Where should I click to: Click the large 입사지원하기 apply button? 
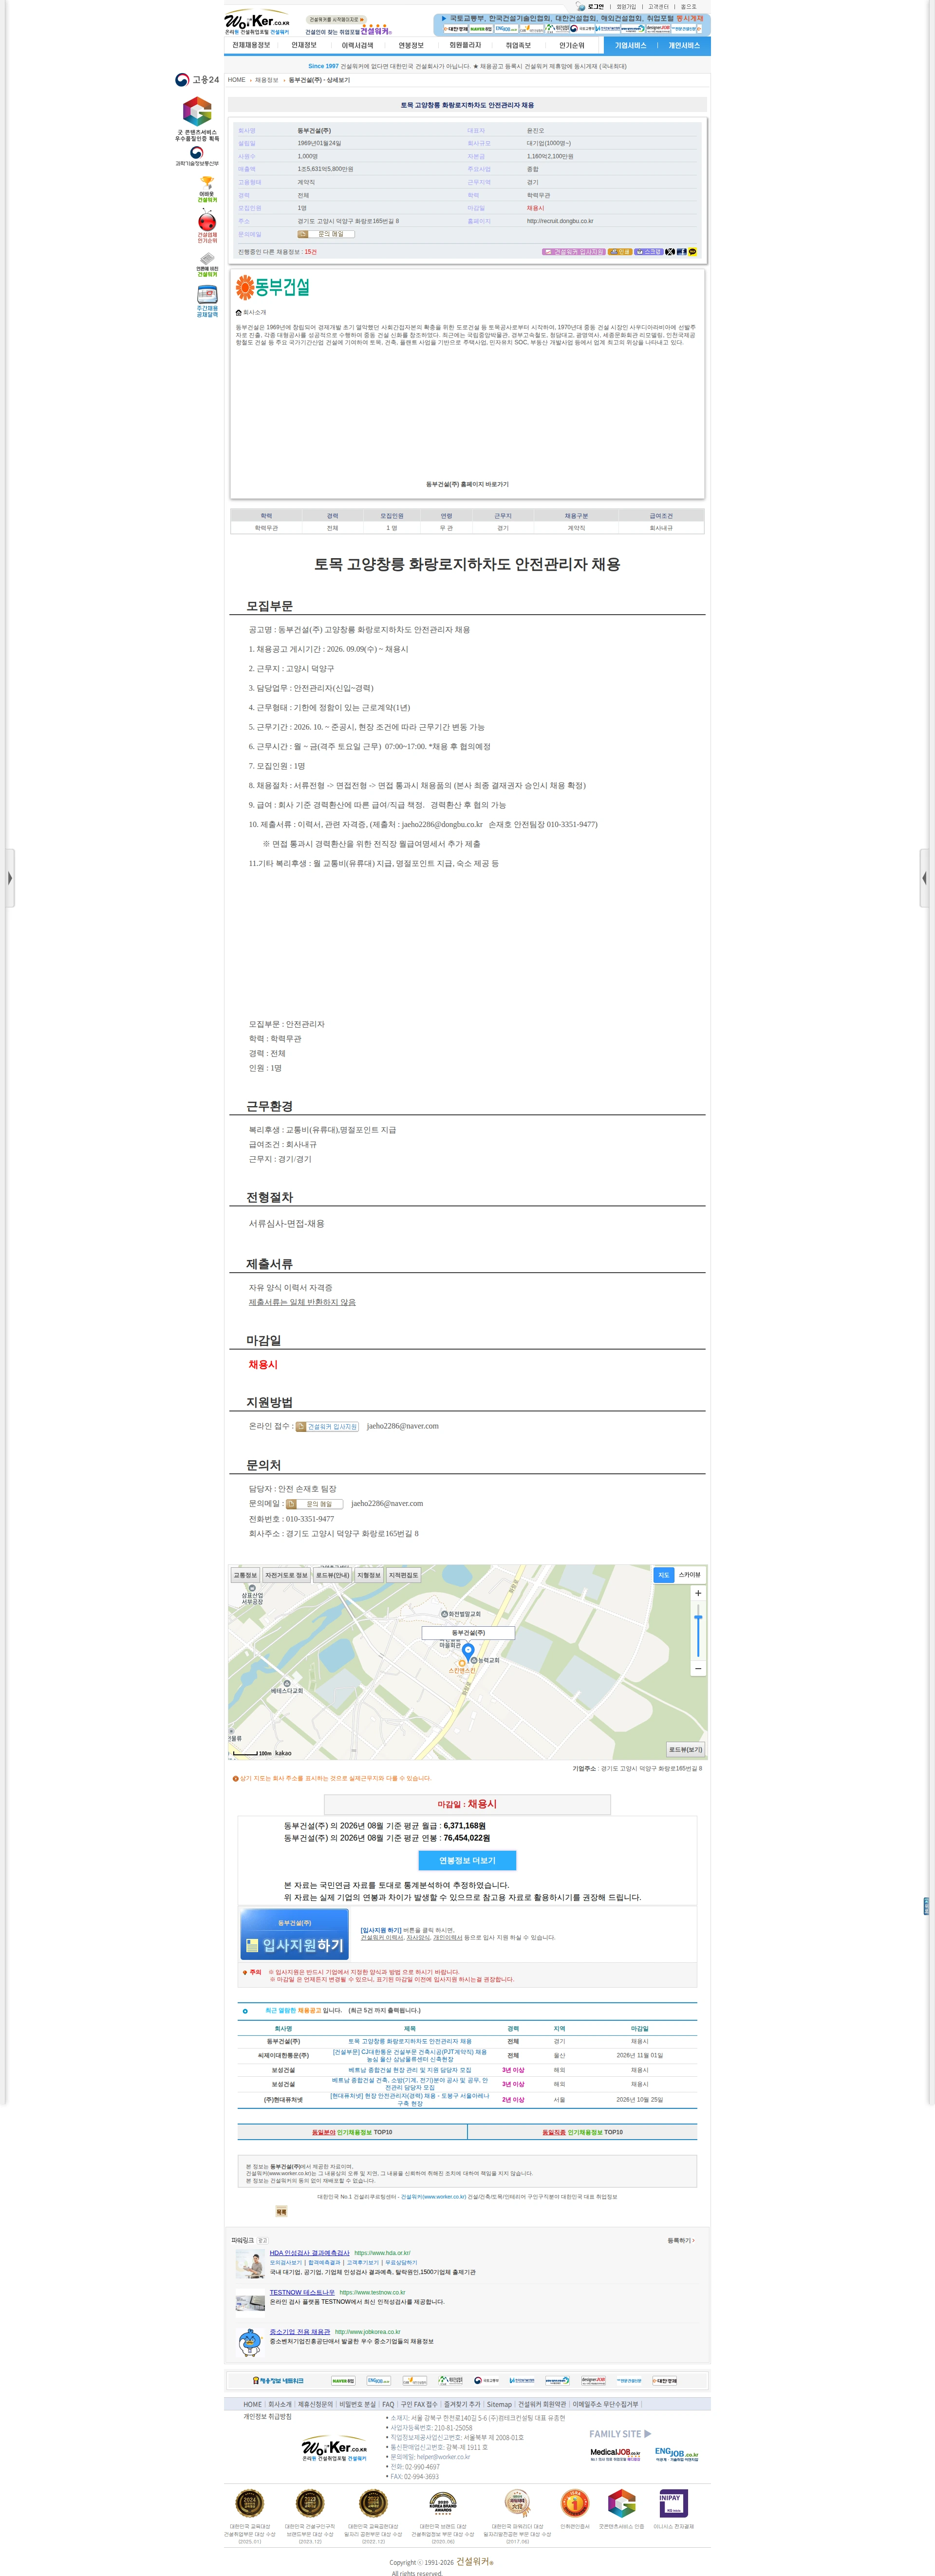tap(294, 1934)
